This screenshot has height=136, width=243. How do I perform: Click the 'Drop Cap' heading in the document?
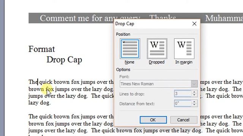click(x=64, y=60)
